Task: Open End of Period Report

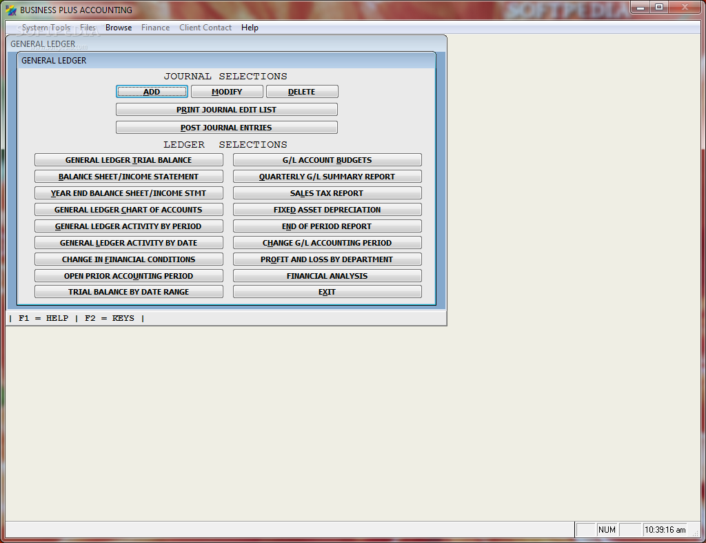Action: (x=327, y=226)
